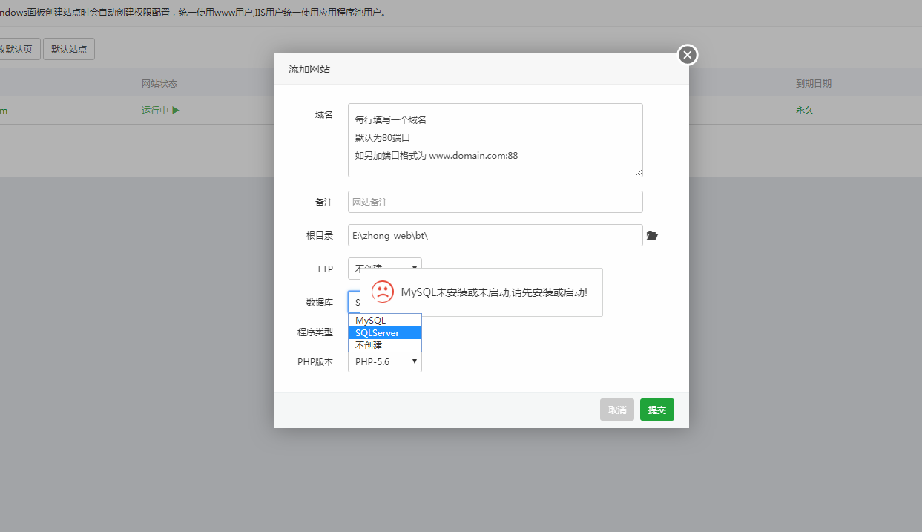
Task: Choose 不创建 in database list
Action: click(385, 345)
